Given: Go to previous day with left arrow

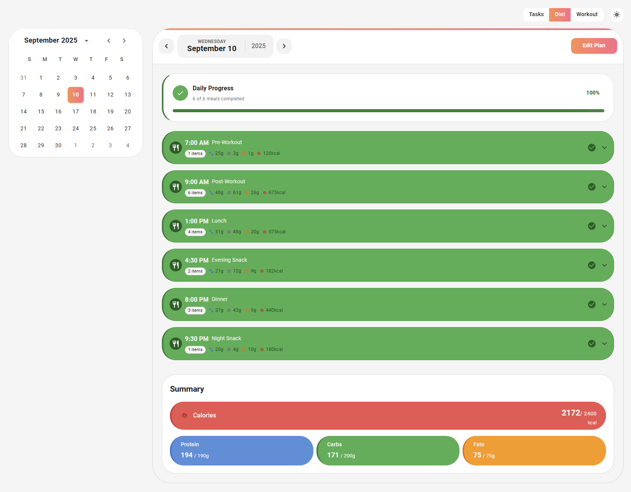Looking at the screenshot, I should click(166, 46).
